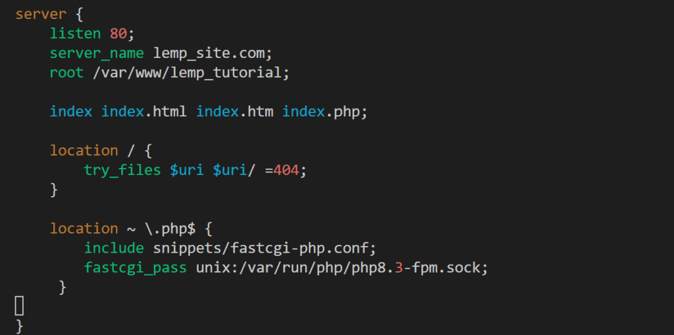
Task: Click the 'server_name' directive
Action: pyautogui.click(x=97, y=53)
